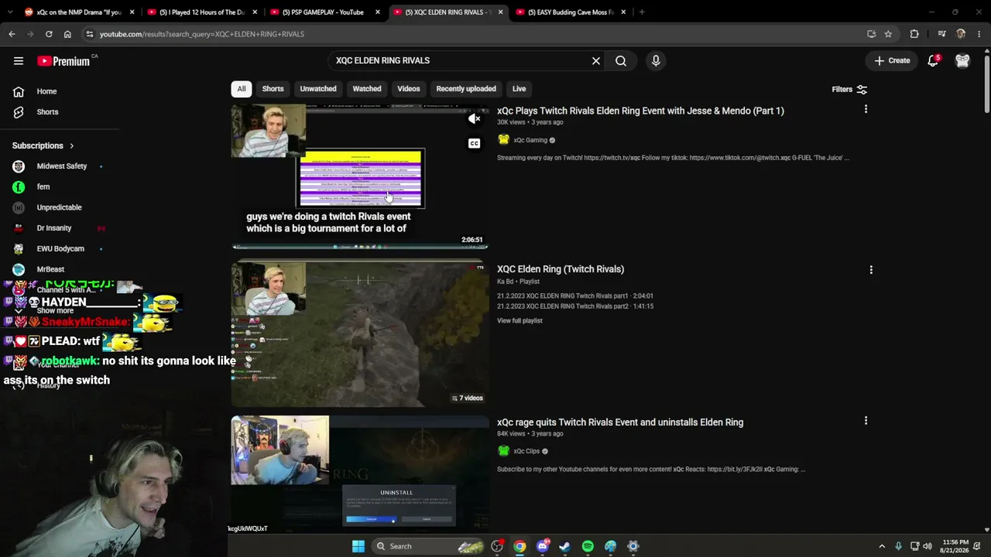The height and width of the screenshot is (557, 991).
Task: Open the account avatar menu
Action: click(962, 60)
